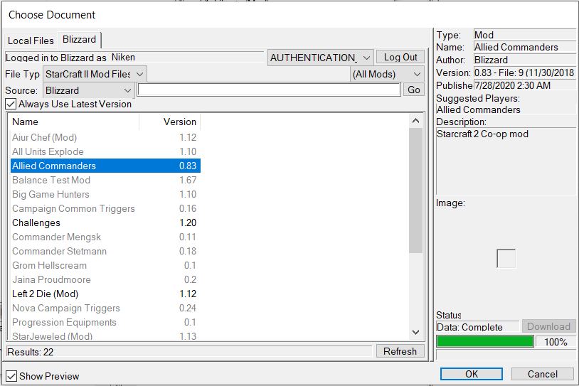Click the disabled Download button
Viewport: 579px width, 386px height.
tap(548, 326)
